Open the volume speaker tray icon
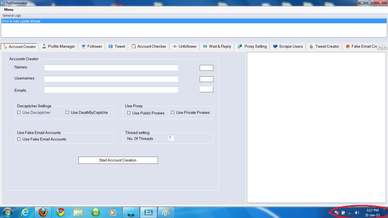Screen dimensions: 388x218 pos(357,213)
